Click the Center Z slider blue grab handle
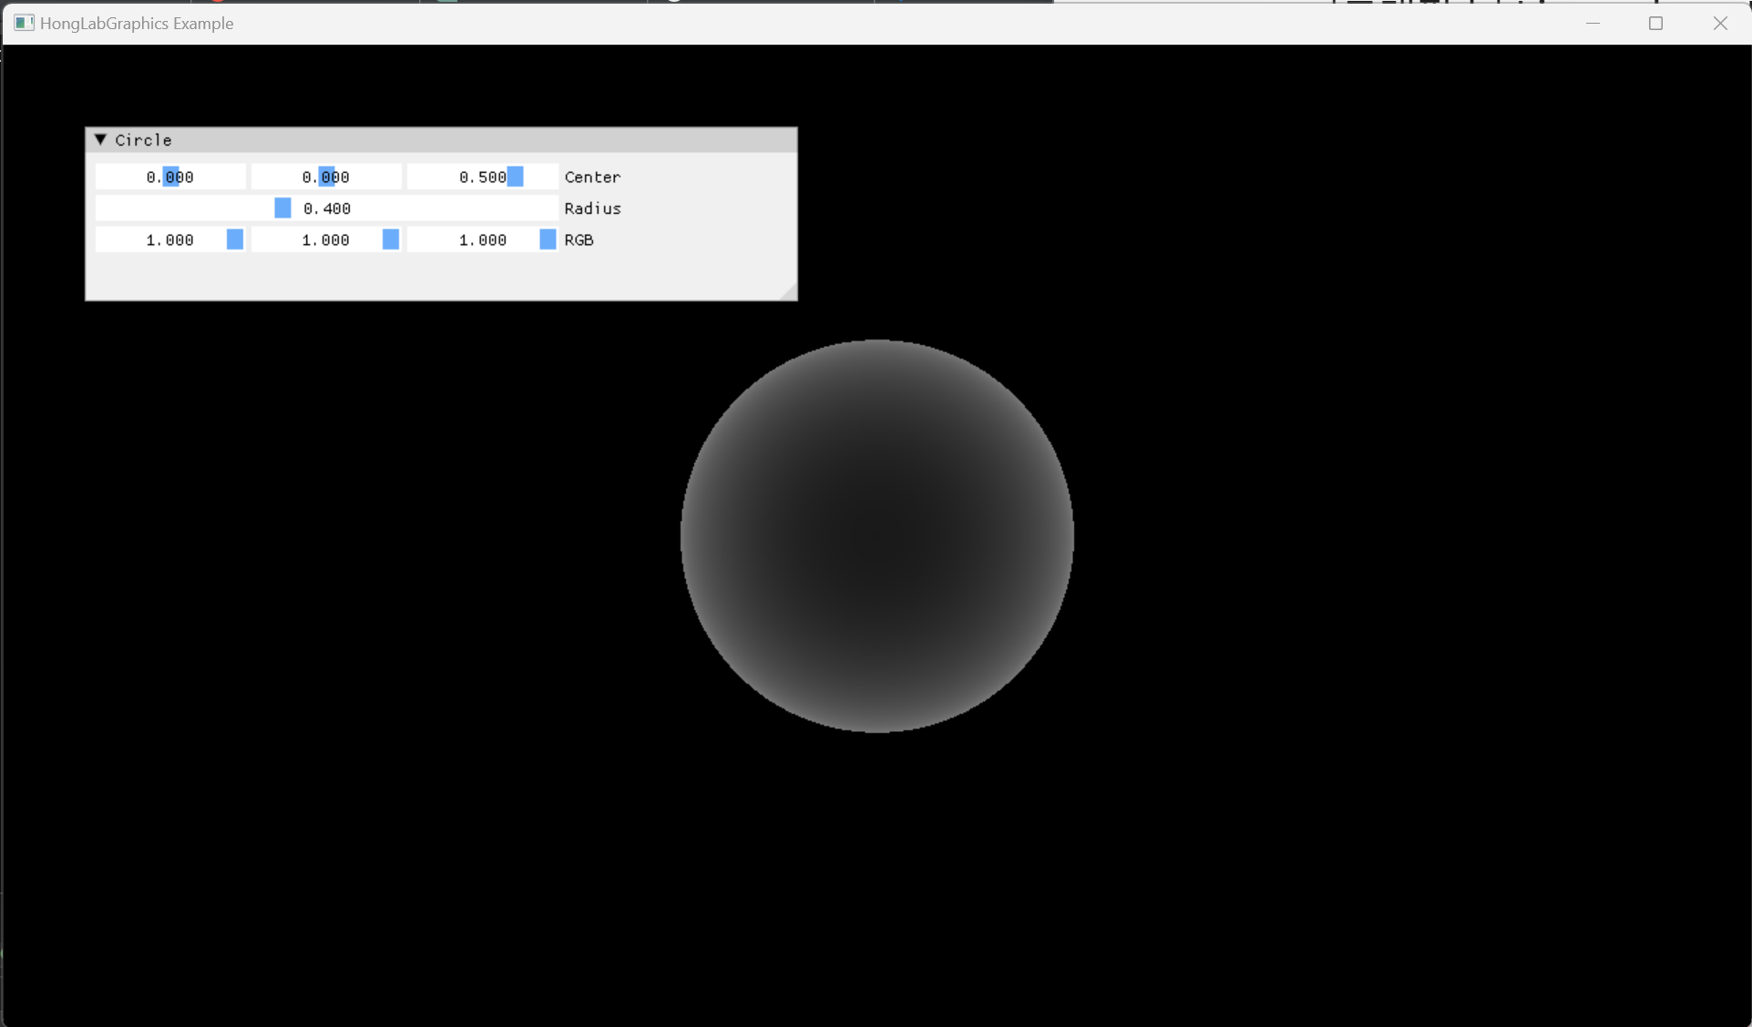Image resolution: width=1752 pixels, height=1027 pixels. pos(516,177)
